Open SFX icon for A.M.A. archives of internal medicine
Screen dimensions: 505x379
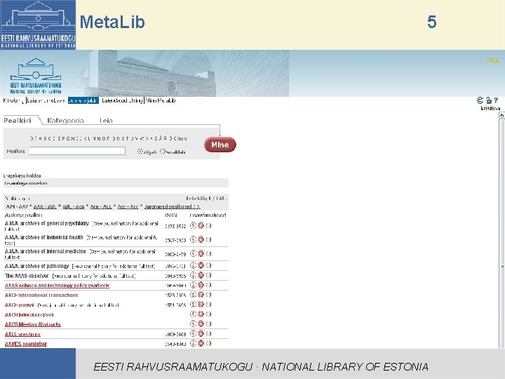pos(201,253)
